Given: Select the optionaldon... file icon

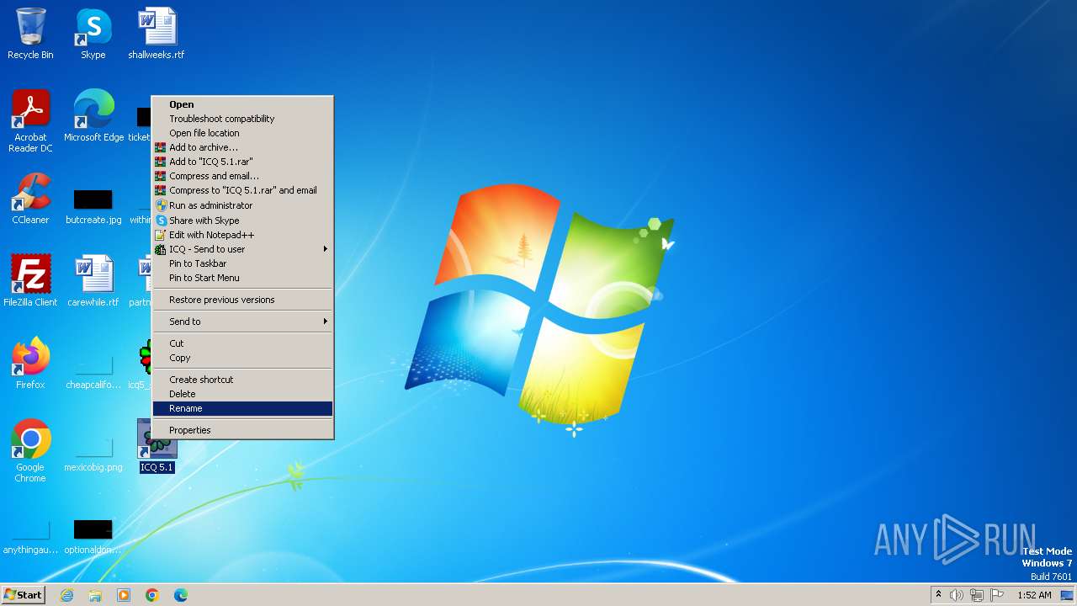Looking at the screenshot, I should click(x=93, y=537).
